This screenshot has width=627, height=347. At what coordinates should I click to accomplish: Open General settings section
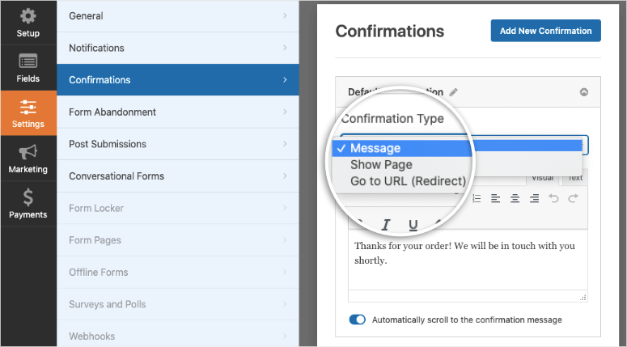click(178, 16)
